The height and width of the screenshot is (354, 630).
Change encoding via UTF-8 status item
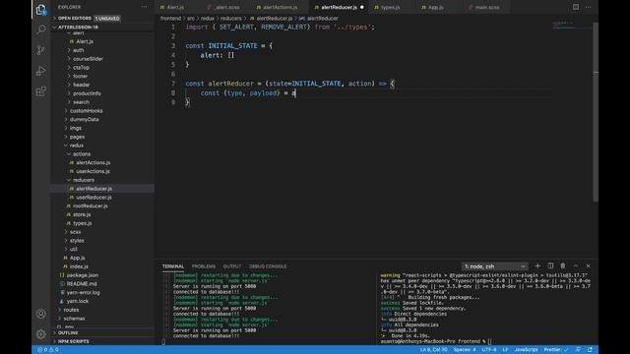tap(489, 350)
